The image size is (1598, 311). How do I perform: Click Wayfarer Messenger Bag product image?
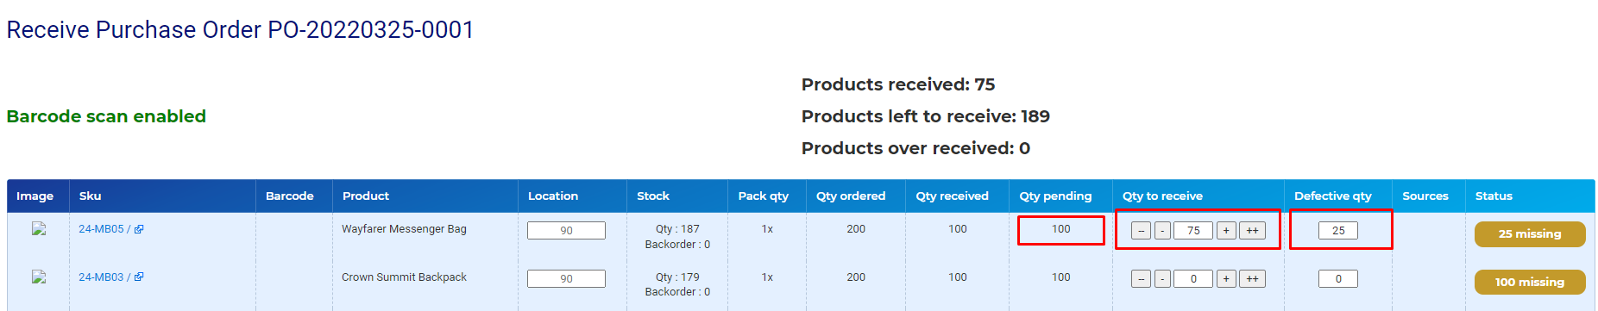tap(39, 229)
